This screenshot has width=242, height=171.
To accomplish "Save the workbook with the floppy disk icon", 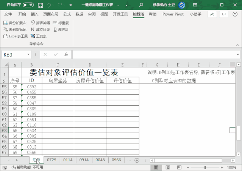I will click(x=41, y=5).
